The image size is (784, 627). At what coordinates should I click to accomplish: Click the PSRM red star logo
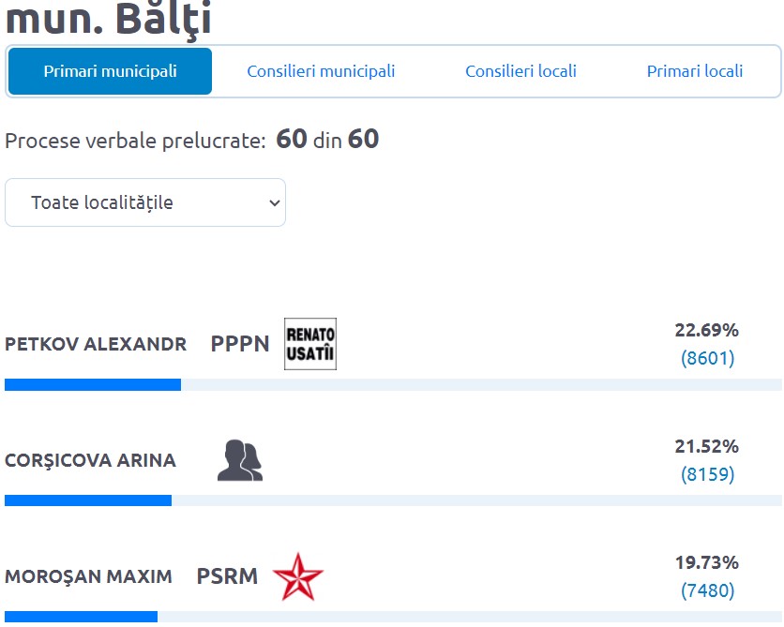[298, 576]
